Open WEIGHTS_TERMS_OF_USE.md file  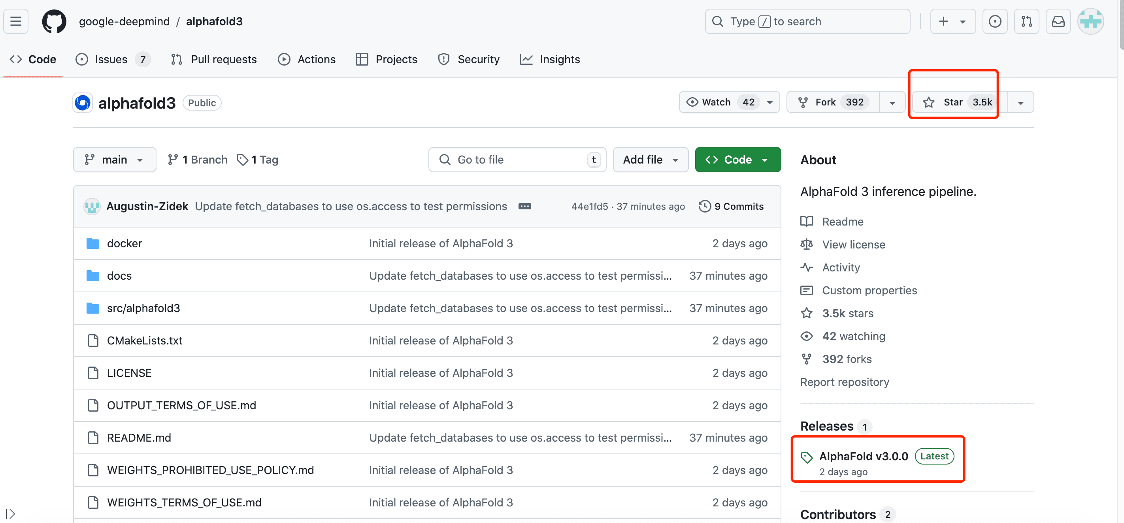pyautogui.click(x=184, y=502)
